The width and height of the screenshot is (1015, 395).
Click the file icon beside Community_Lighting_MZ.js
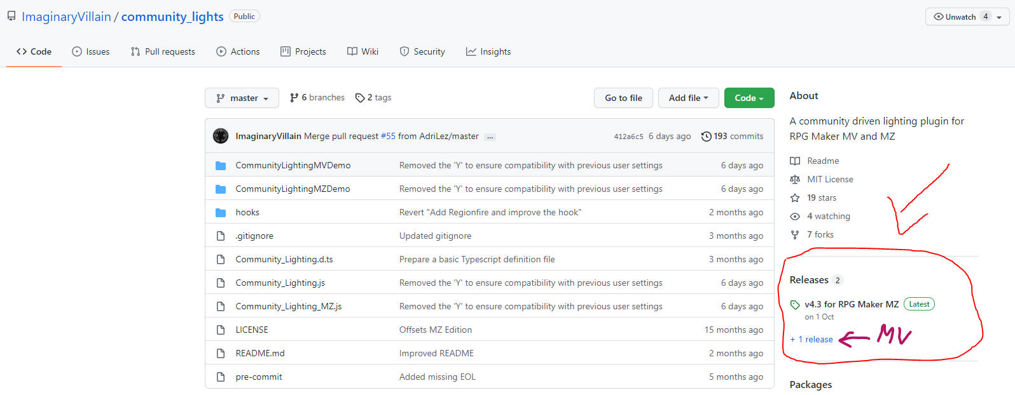(221, 306)
